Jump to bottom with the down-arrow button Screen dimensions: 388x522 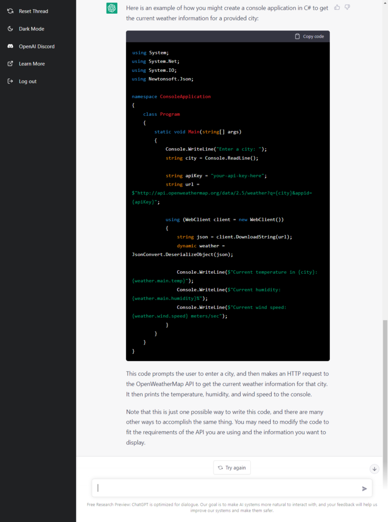click(374, 469)
